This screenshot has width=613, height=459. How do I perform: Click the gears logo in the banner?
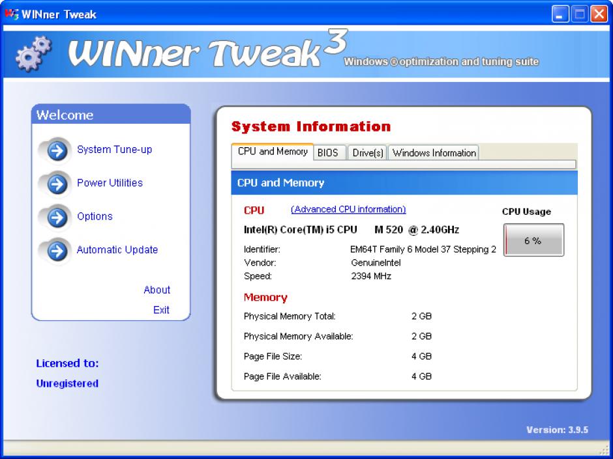[33, 55]
